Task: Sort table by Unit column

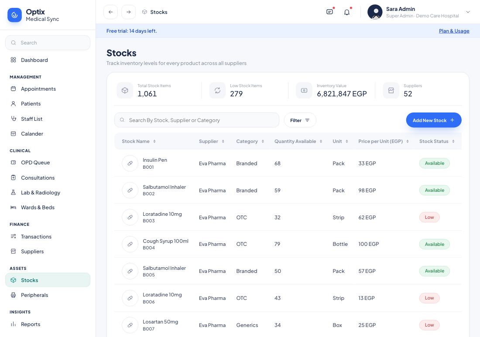Action: [346, 141]
